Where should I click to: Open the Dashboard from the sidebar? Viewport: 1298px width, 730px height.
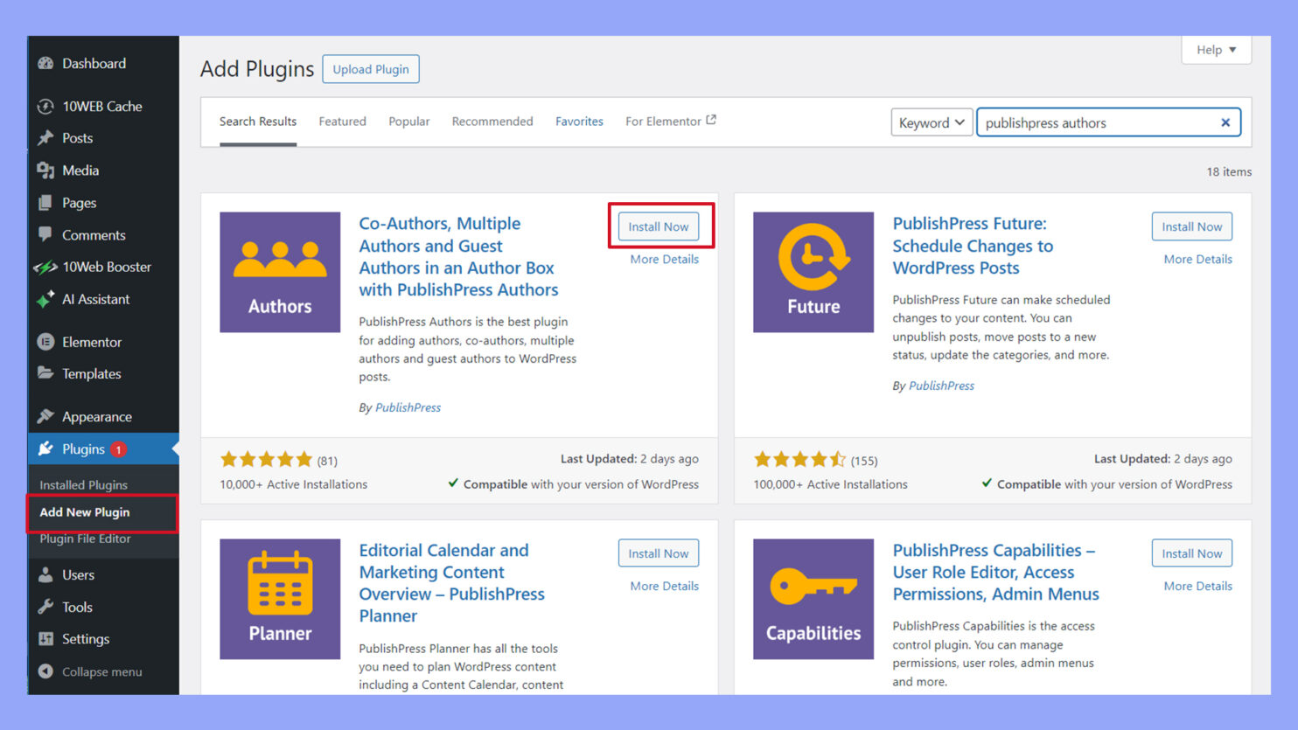[x=45, y=63]
